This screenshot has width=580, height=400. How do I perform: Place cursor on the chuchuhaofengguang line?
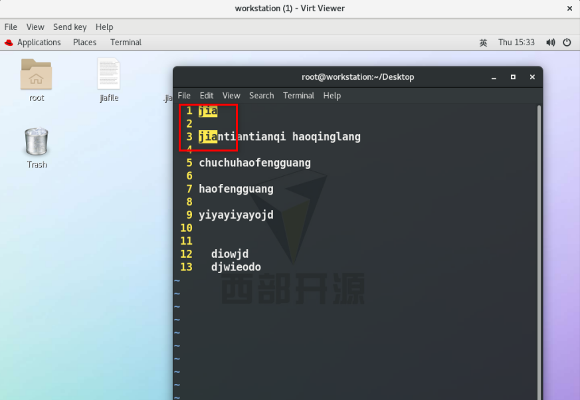(x=255, y=163)
